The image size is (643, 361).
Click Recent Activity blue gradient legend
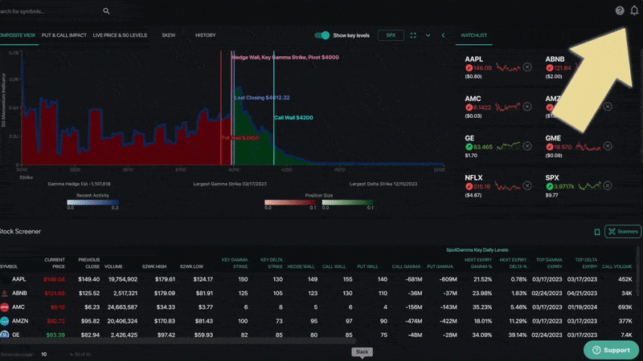[x=92, y=202]
